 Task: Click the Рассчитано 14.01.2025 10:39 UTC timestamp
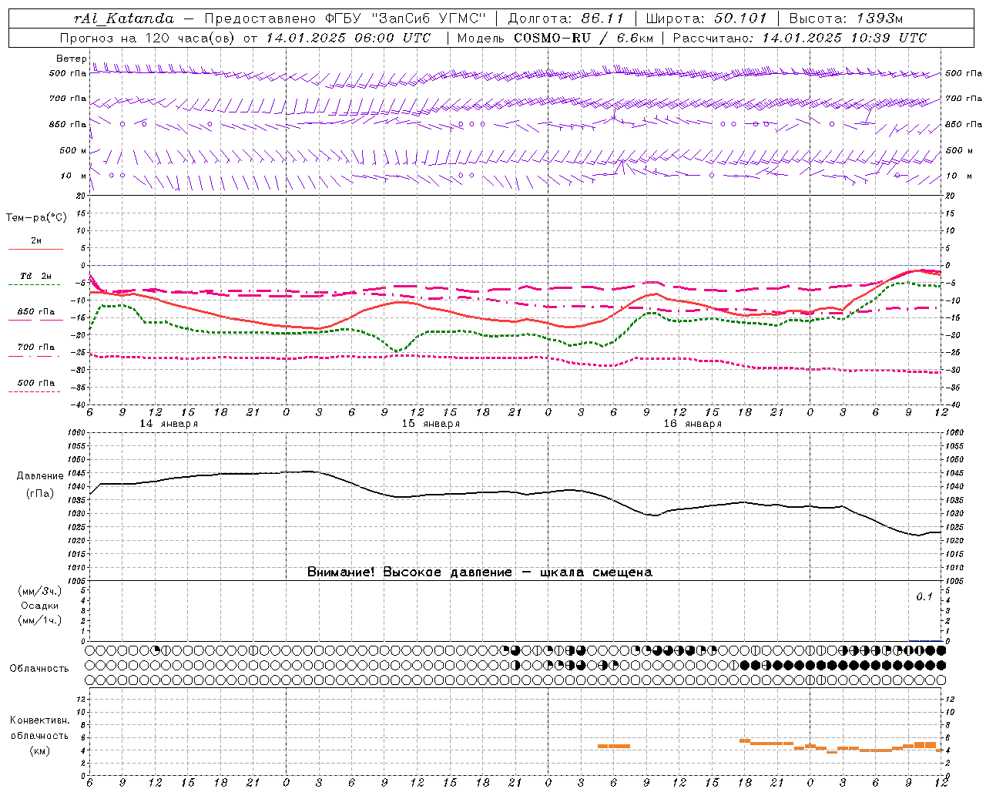coord(800,38)
